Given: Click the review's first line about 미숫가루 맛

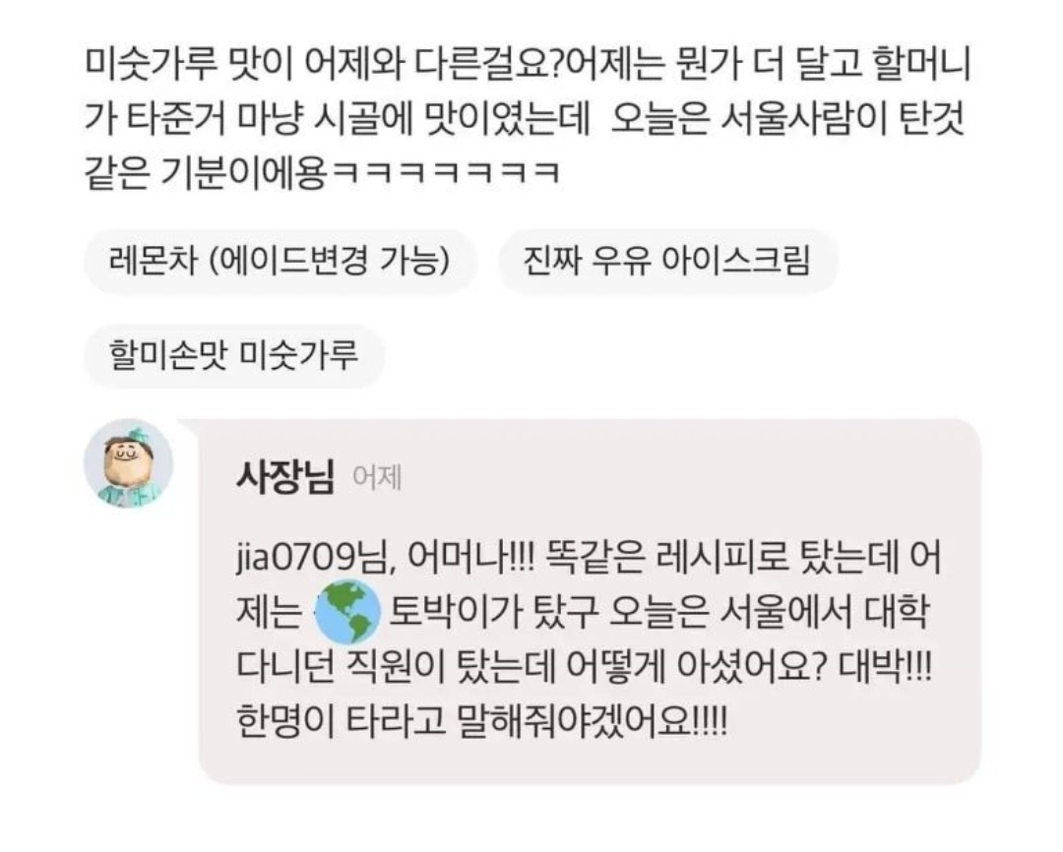Looking at the screenshot, I should coord(528,64).
